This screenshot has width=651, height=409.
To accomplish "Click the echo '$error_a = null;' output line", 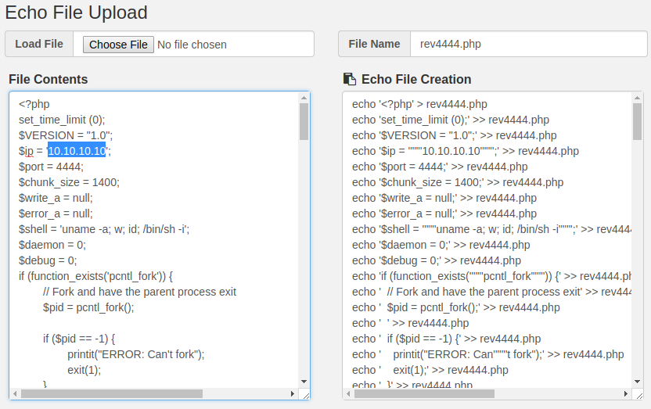I will click(x=444, y=213).
